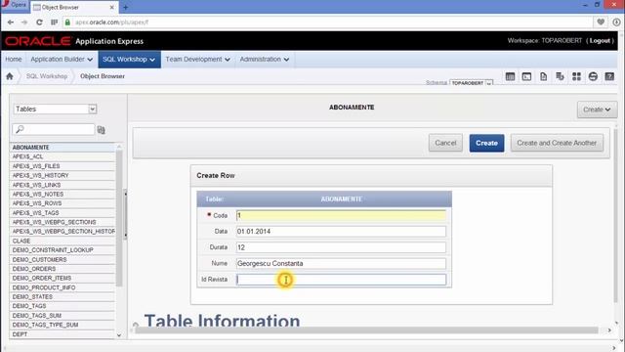
Task: Select the APEX$_WS_HISTORY table
Action: tap(62, 175)
